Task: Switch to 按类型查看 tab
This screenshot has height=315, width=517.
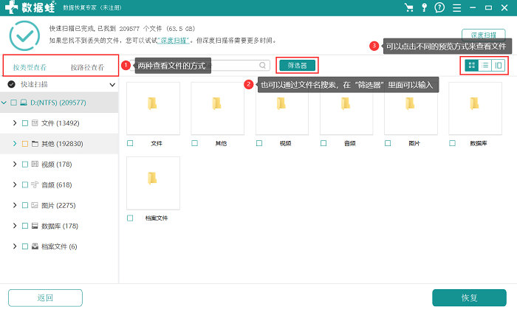Action: pos(30,67)
